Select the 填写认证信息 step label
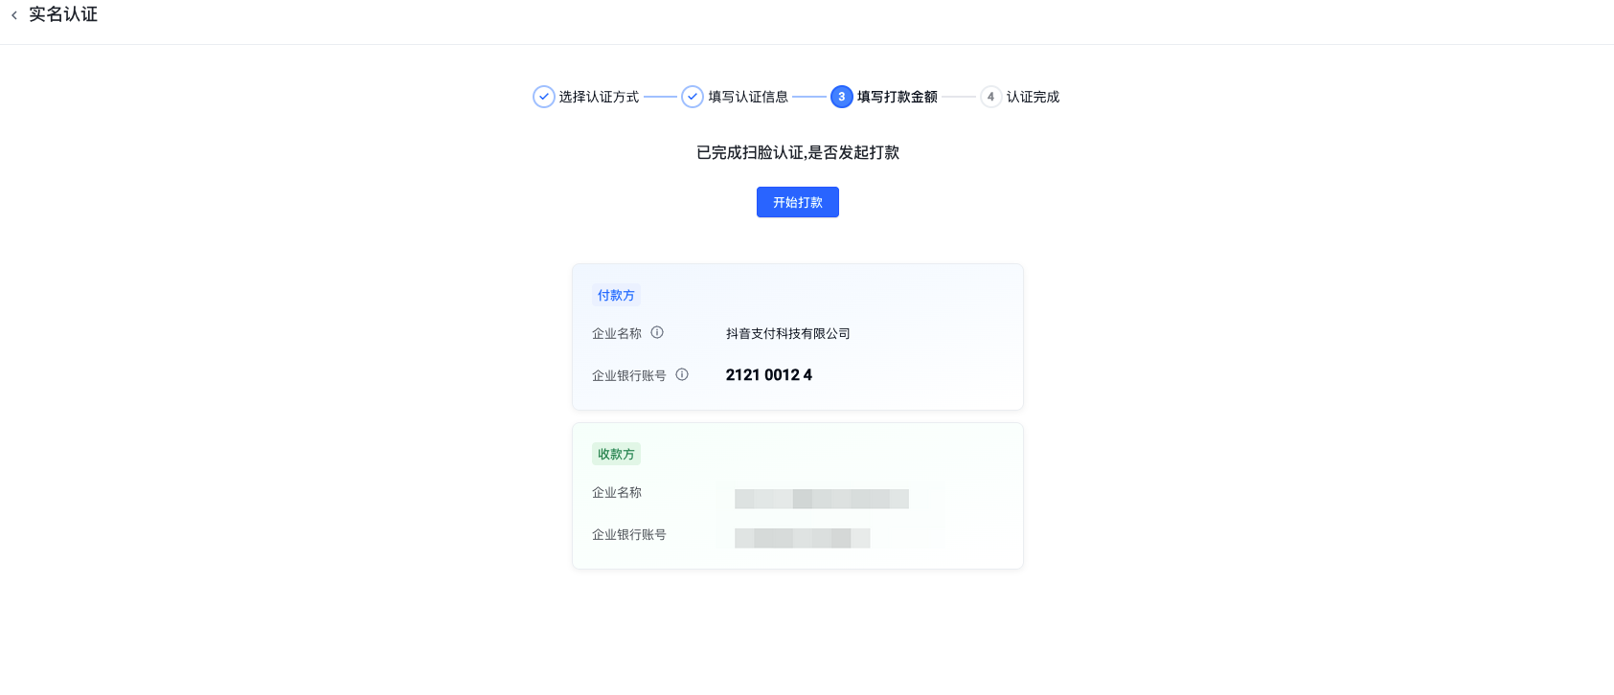 pyautogui.click(x=748, y=97)
